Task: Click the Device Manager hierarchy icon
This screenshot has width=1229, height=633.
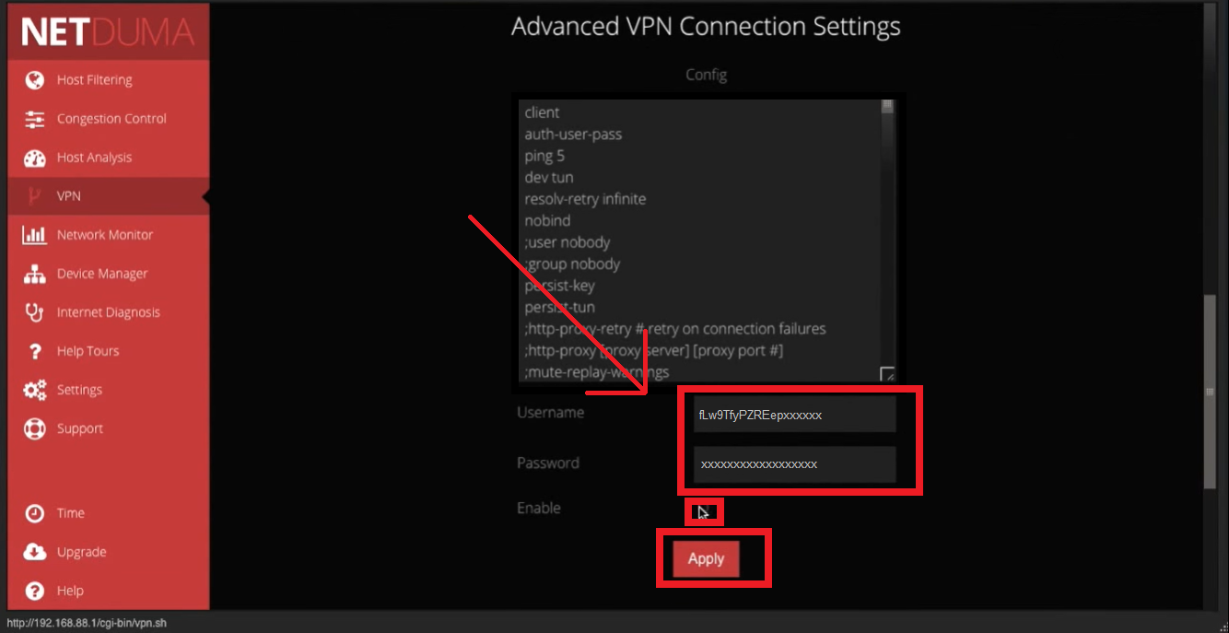Action: click(x=35, y=274)
